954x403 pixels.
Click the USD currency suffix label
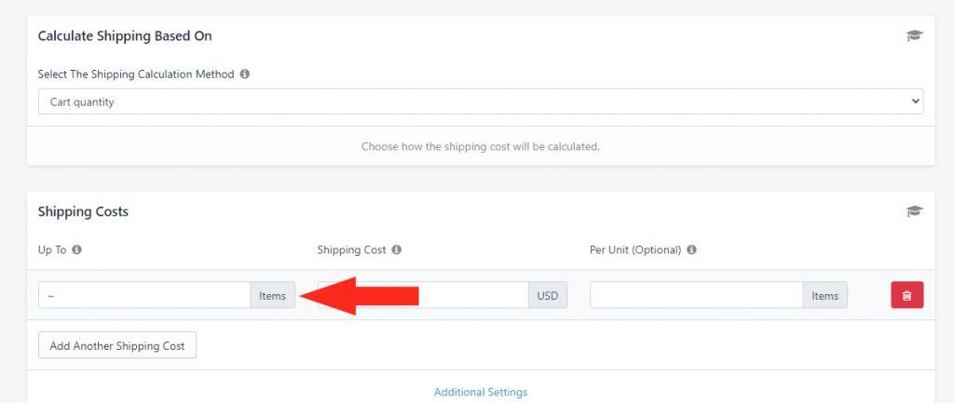click(x=548, y=295)
